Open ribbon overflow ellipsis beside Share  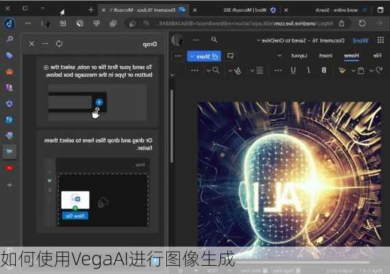pos(178,56)
